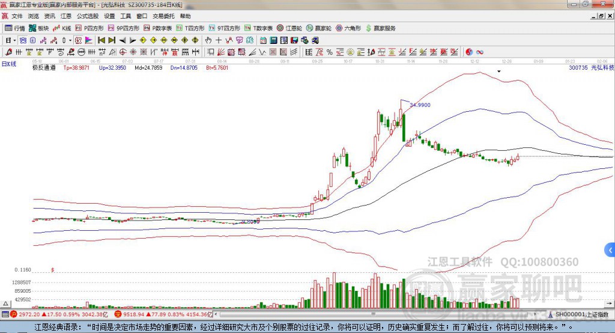Viewport: 615px width, 333px height.
Task: Jump to first bar arrow icon
Action: (x=101, y=40)
